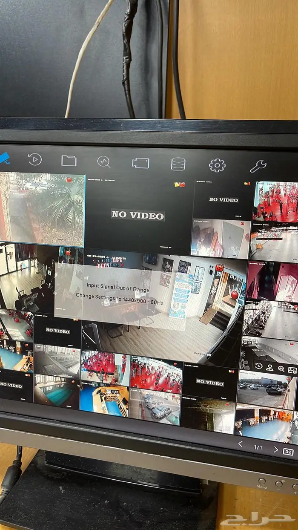Select the red gym machines feed in bottom area
Screen dimensions: 298x530
click(x=156, y=374)
